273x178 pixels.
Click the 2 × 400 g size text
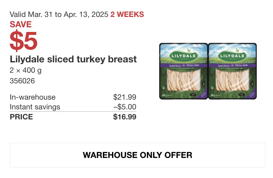coord(26,71)
